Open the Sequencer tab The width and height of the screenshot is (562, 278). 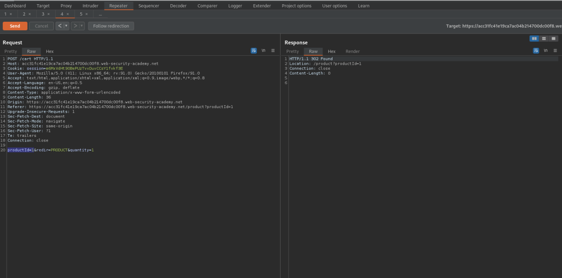point(149,6)
